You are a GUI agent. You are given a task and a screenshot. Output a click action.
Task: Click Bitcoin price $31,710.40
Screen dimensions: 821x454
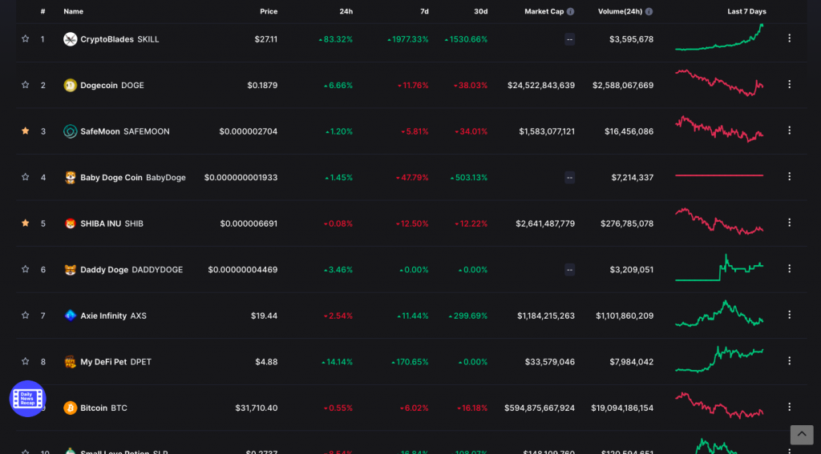[256, 408]
